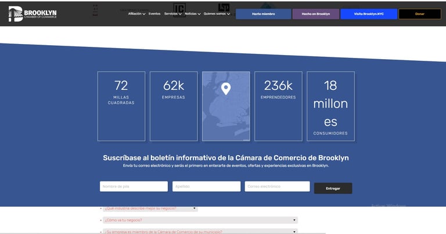Open the Noticias menu
The height and width of the screenshot is (234, 446).
click(193, 14)
